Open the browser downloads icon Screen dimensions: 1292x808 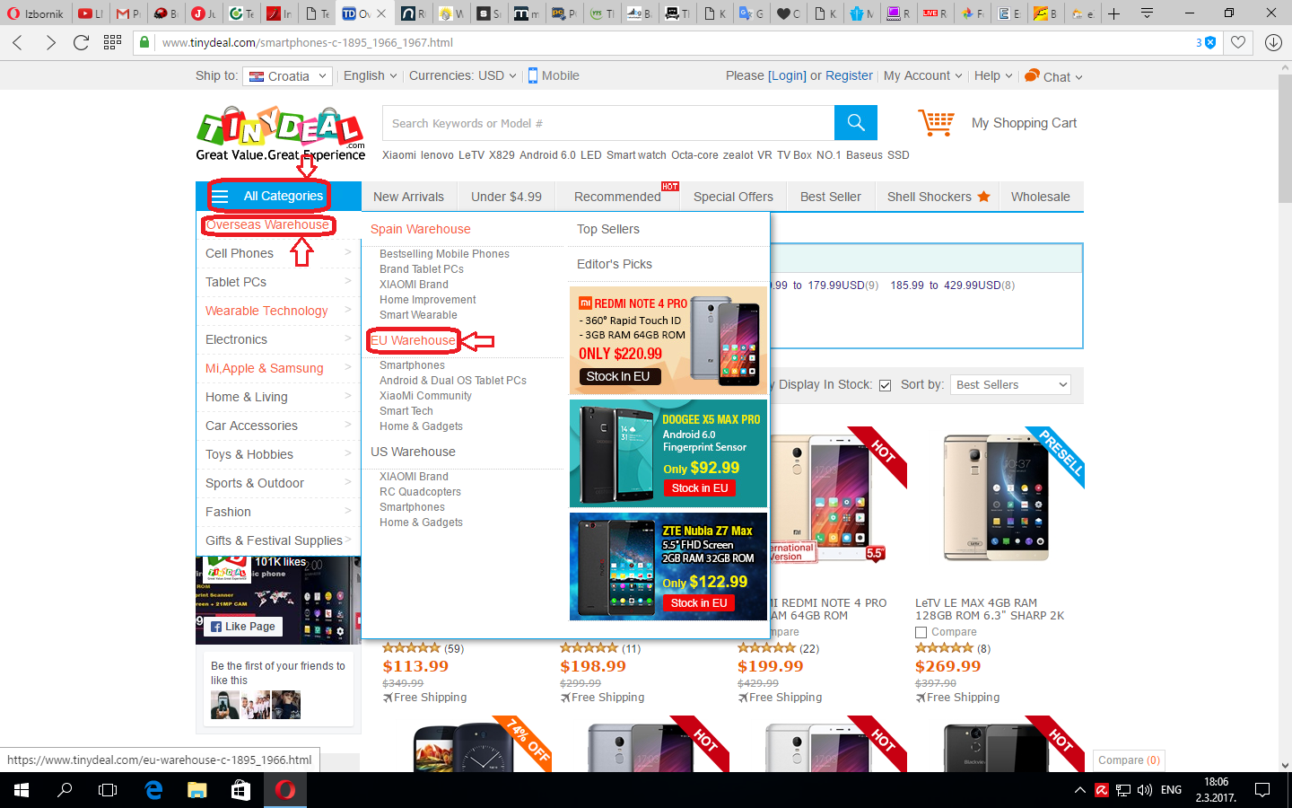coord(1273,42)
